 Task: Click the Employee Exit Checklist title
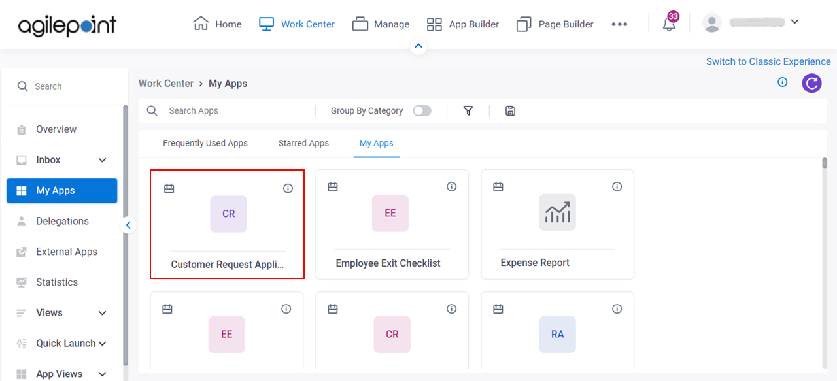[388, 263]
